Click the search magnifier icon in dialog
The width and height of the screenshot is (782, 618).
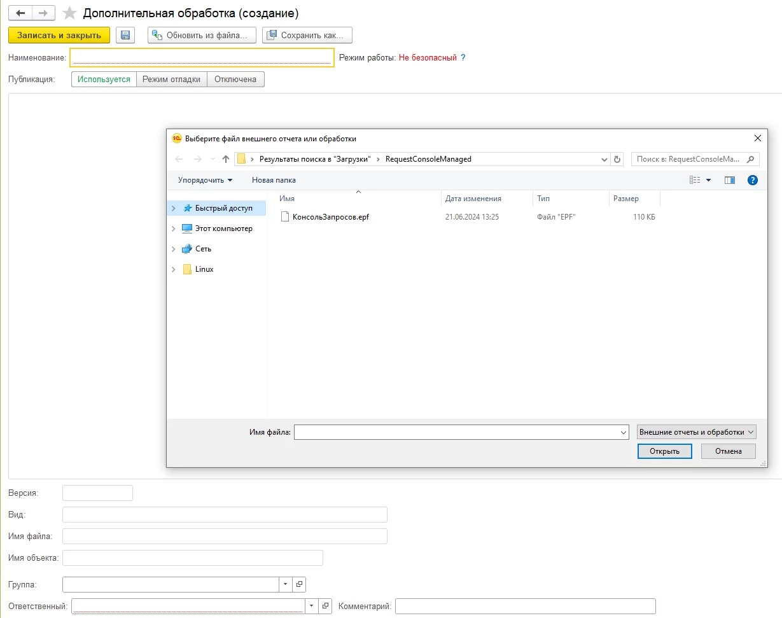pyautogui.click(x=751, y=159)
